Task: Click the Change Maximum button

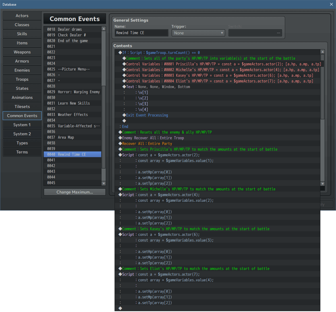Action: pyautogui.click(x=75, y=192)
